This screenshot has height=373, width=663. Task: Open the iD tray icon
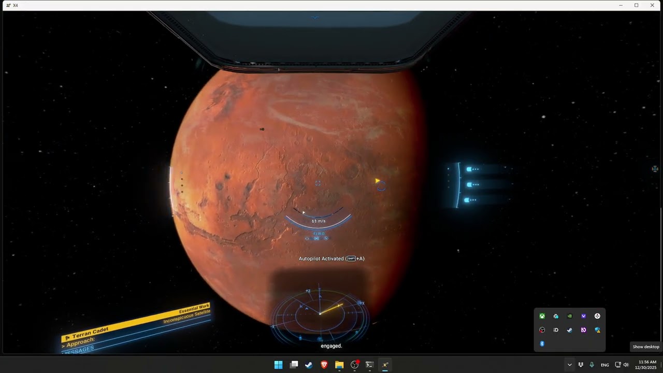(x=556, y=330)
